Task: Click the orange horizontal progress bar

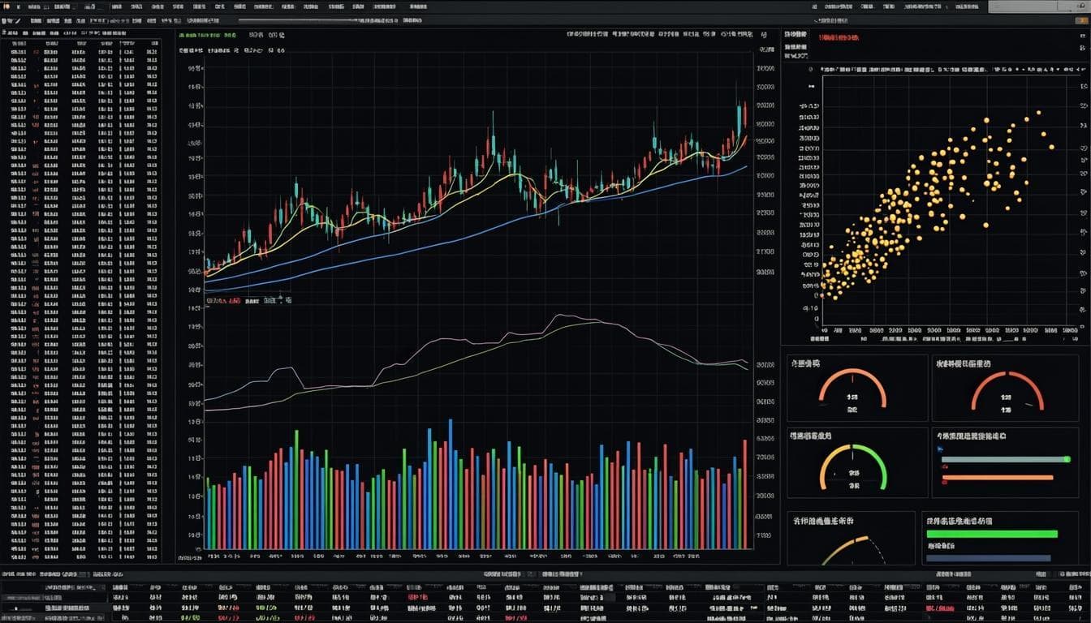Action: pyautogui.click(x=997, y=478)
